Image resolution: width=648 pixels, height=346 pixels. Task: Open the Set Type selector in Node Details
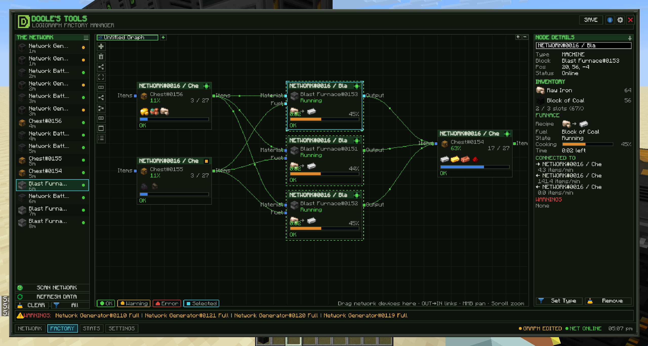coord(559,301)
